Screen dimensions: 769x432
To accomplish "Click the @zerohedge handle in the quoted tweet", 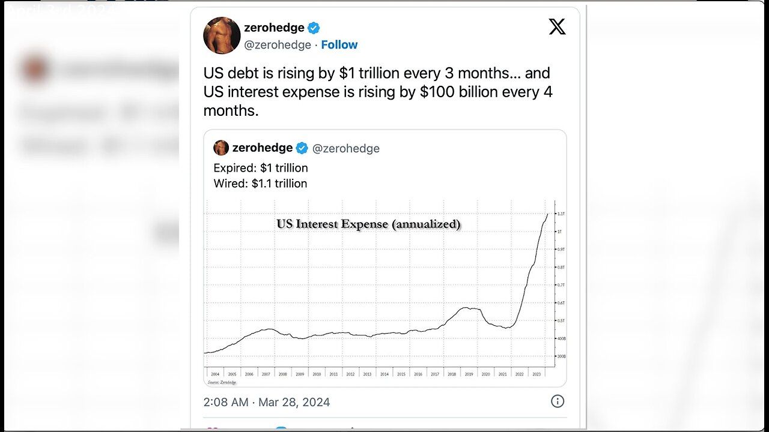I will [346, 148].
